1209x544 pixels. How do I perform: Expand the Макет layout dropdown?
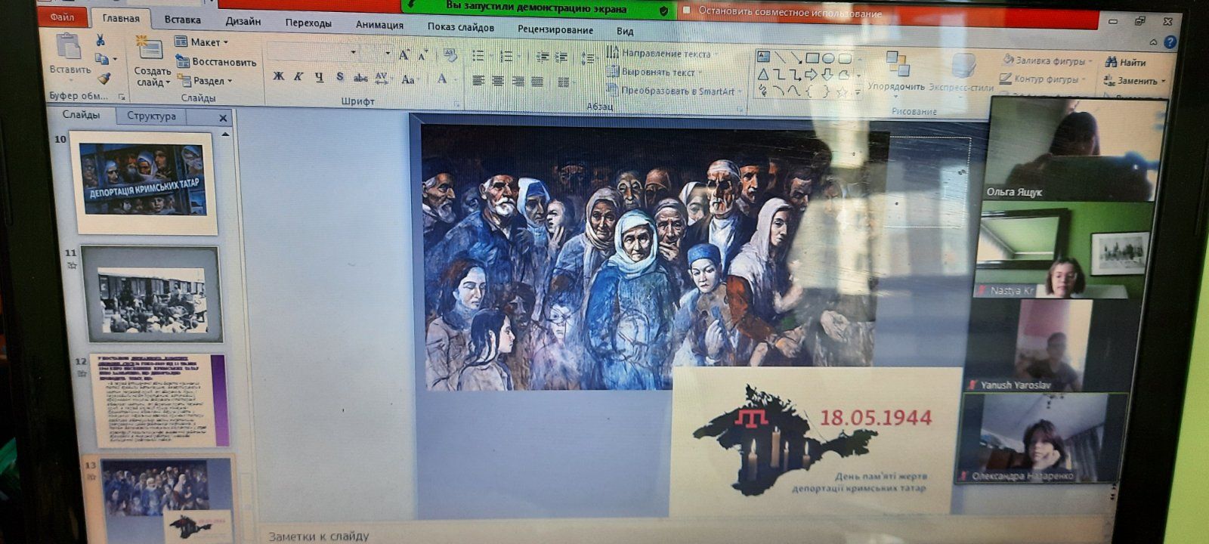(202, 42)
